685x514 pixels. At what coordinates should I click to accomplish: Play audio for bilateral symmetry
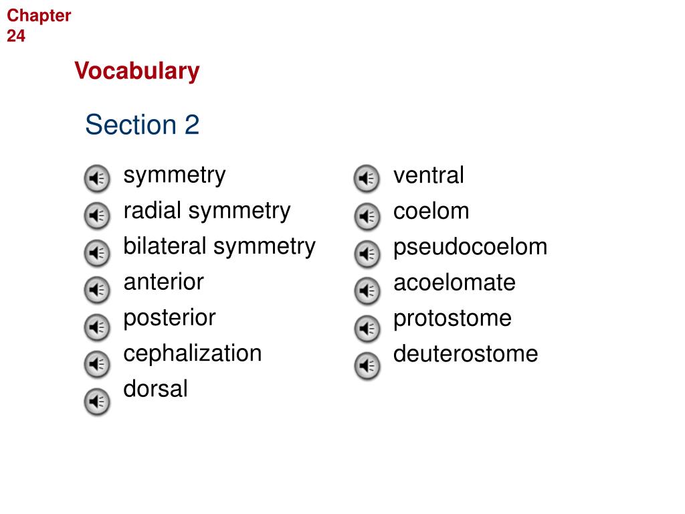point(96,252)
